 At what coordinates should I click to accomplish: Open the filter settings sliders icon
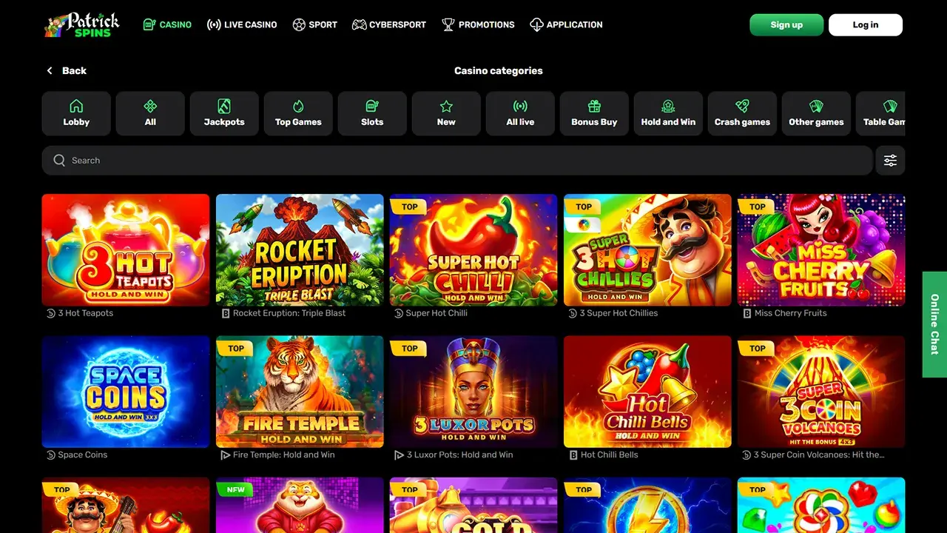[x=890, y=160]
